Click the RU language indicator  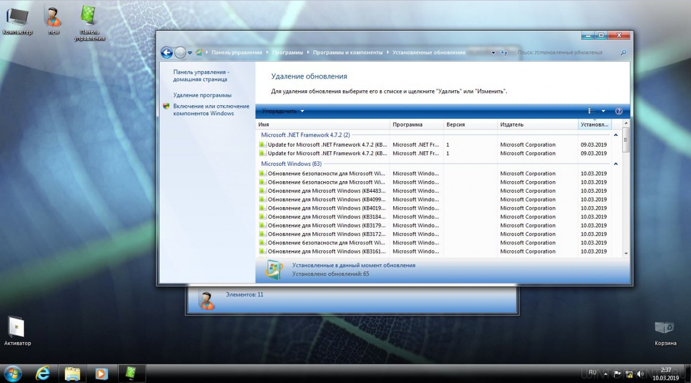pyautogui.click(x=593, y=373)
